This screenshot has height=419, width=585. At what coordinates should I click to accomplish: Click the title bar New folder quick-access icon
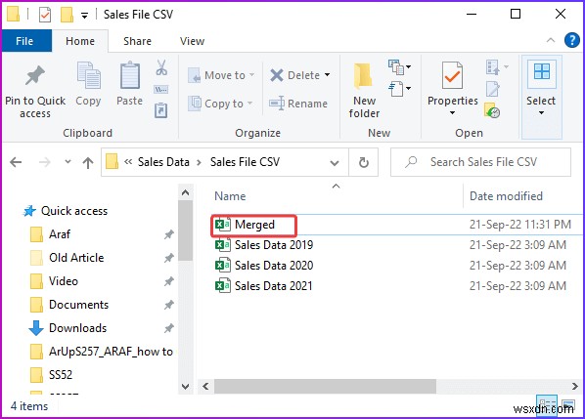(x=67, y=15)
